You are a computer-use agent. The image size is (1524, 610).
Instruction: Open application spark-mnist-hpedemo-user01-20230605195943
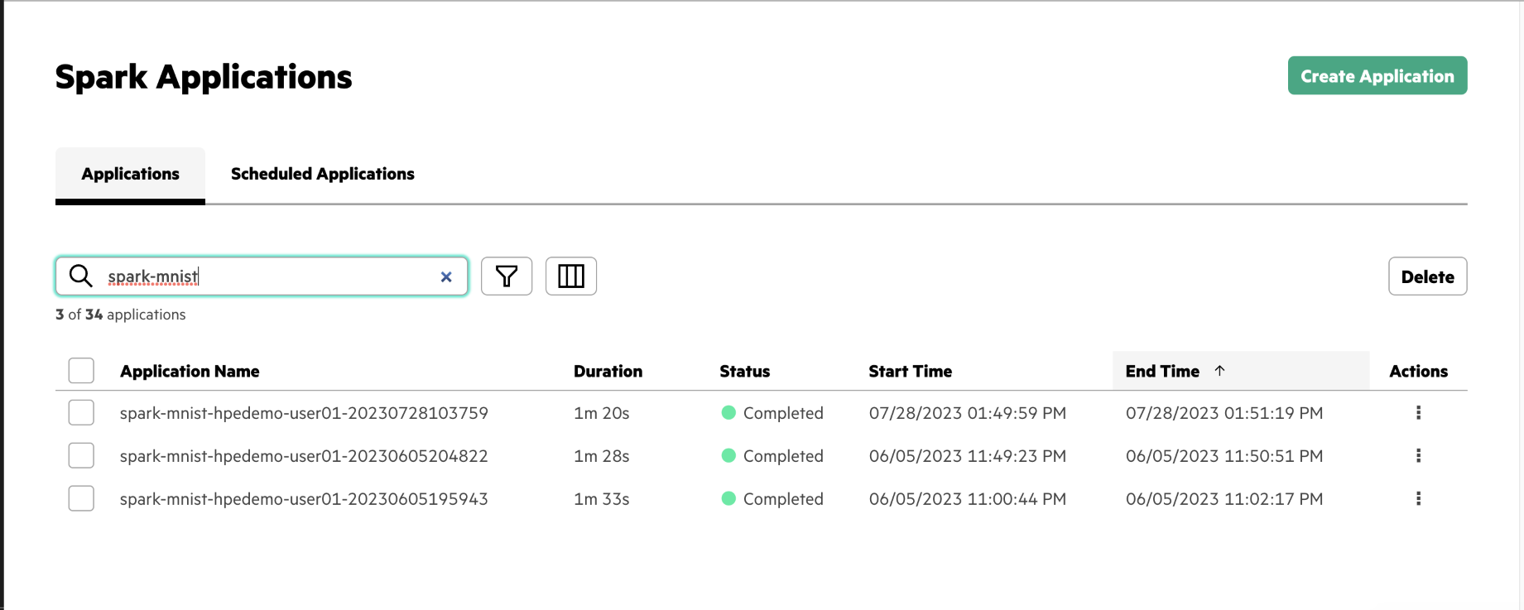304,498
